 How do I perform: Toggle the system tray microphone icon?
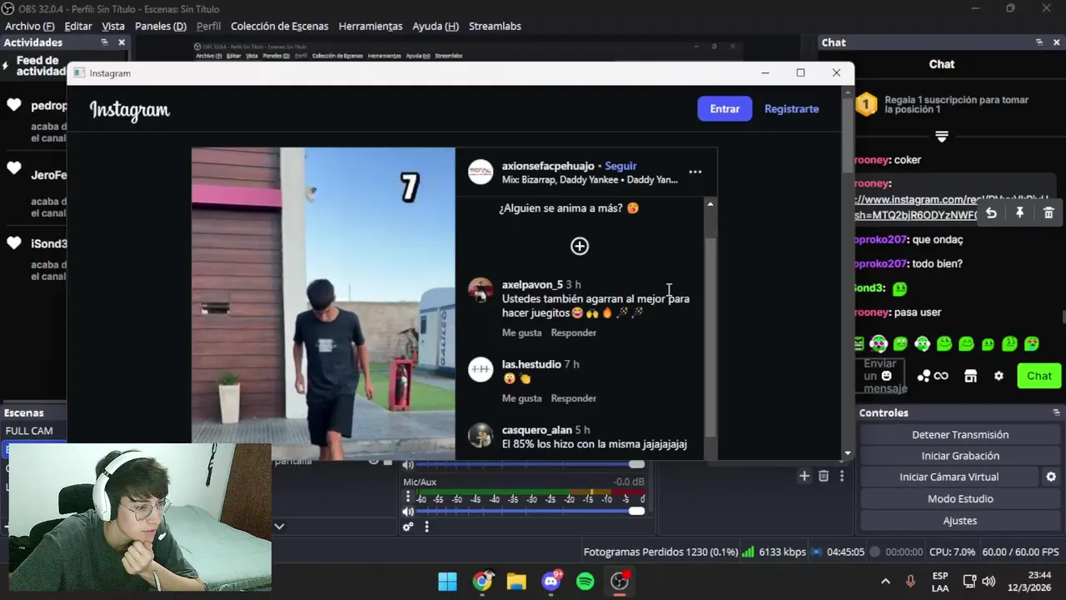click(910, 581)
